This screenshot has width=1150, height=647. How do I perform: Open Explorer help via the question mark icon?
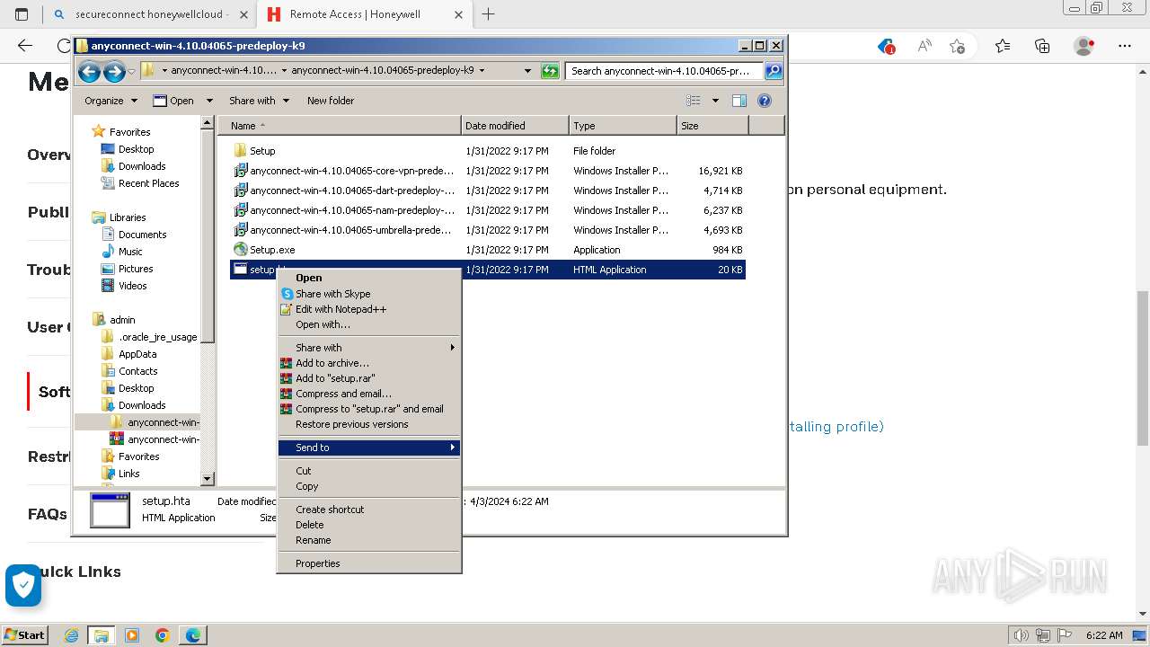(765, 101)
